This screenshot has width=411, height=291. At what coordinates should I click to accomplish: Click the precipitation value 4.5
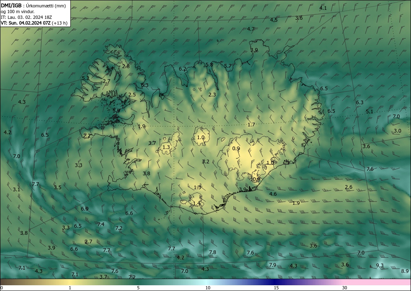[274, 20]
